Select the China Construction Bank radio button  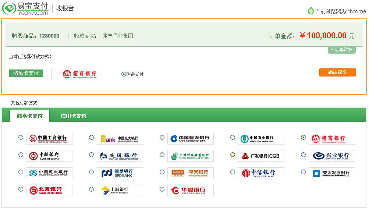162,137
